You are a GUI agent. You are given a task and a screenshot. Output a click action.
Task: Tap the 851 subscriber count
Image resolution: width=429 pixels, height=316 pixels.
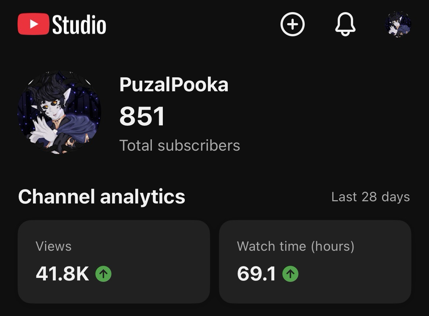pos(142,116)
